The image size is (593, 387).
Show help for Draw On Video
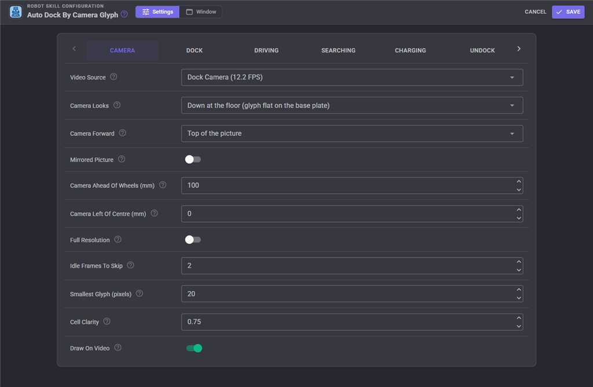coord(118,347)
